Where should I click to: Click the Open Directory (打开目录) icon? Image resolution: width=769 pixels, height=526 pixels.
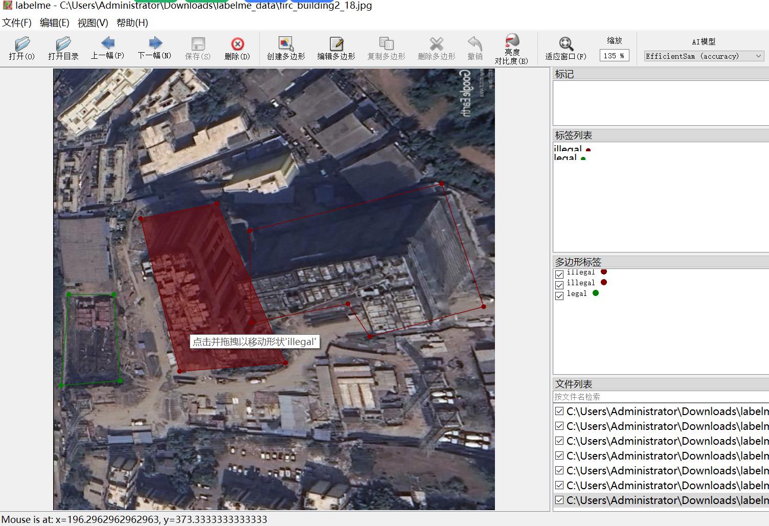click(63, 48)
